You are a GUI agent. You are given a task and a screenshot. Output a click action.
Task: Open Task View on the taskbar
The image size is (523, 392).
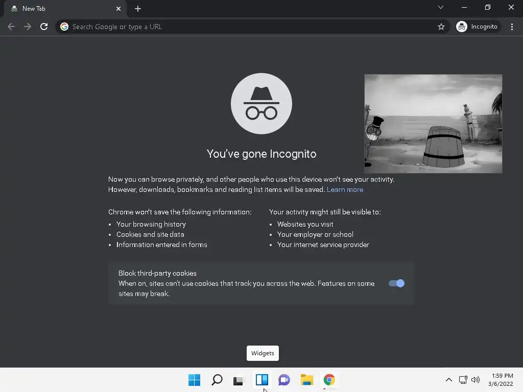point(239,380)
